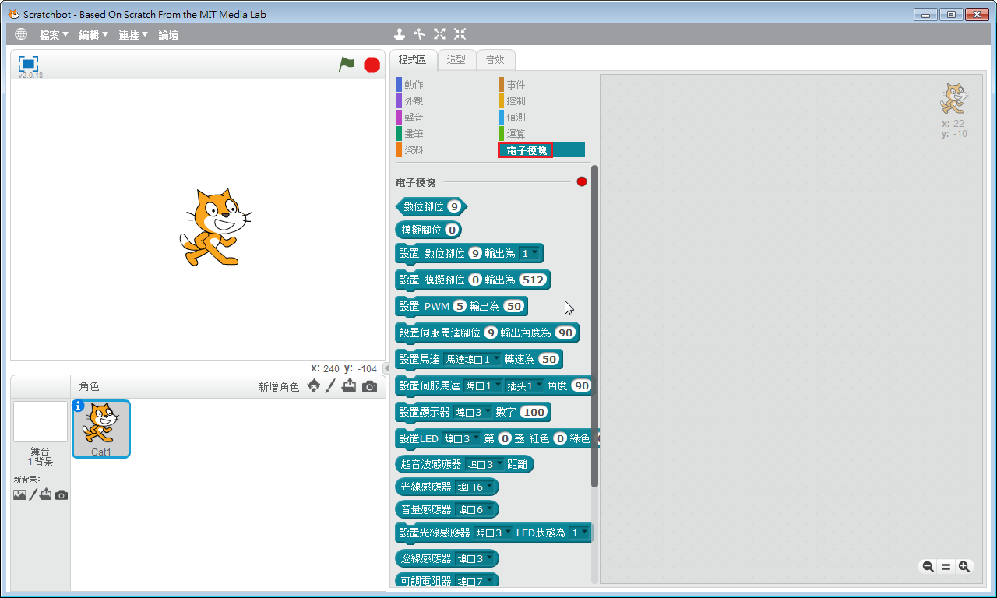Click the green flag to start
This screenshot has height=598, width=997.
[x=347, y=65]
